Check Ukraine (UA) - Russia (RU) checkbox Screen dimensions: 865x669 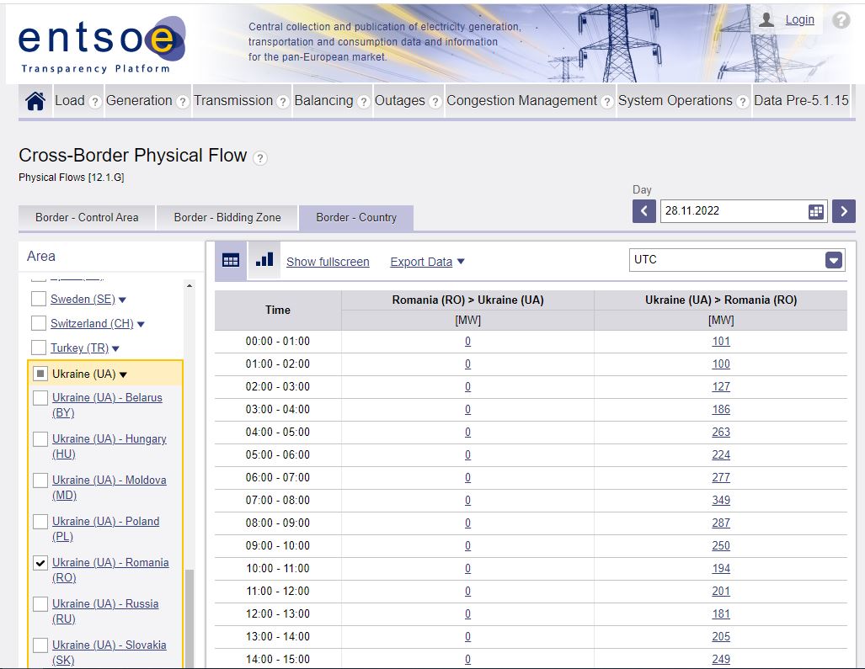(x=40, y=604)
